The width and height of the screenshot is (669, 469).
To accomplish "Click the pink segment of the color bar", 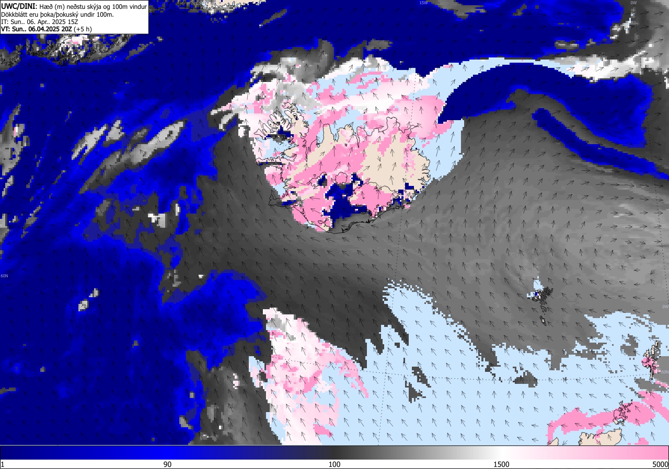I will pyautogui.click(x=585, y=452).
